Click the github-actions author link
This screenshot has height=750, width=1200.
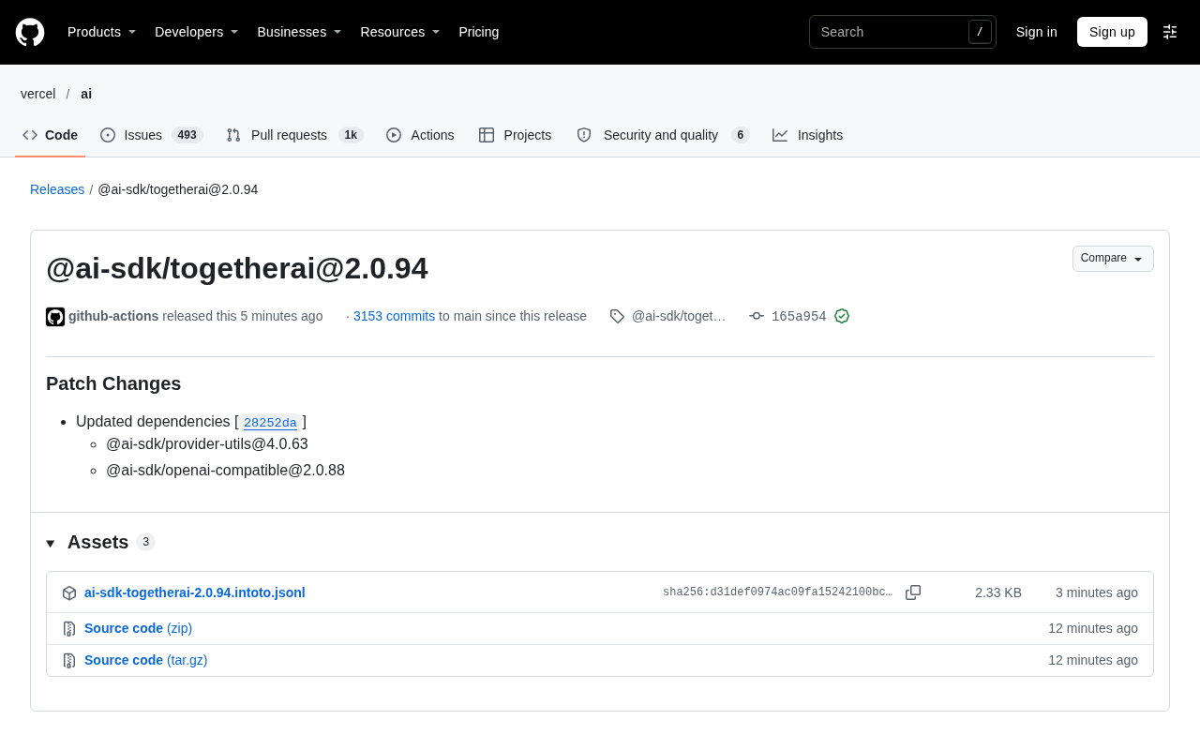(x=113, y=316)
